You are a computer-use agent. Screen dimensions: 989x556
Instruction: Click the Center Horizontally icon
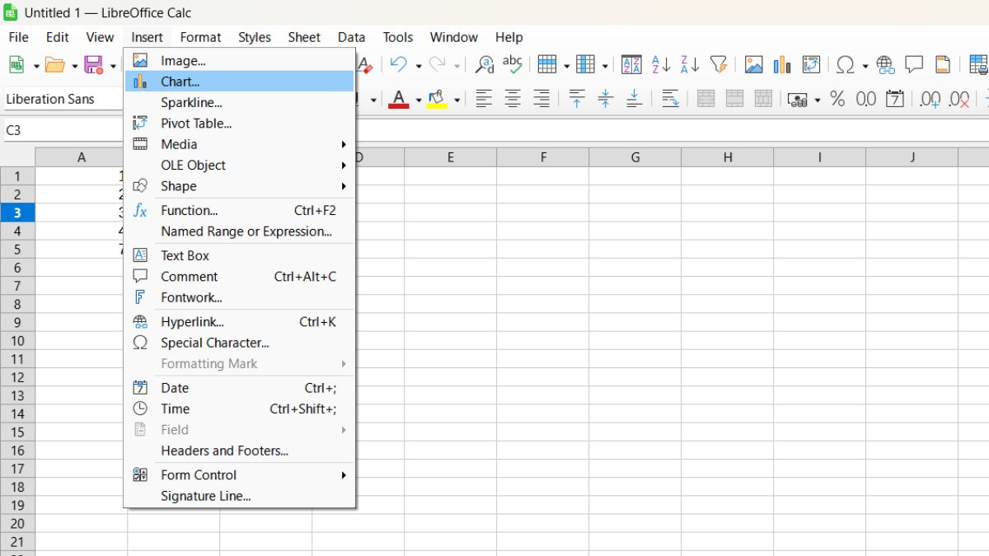pos(513,99)
